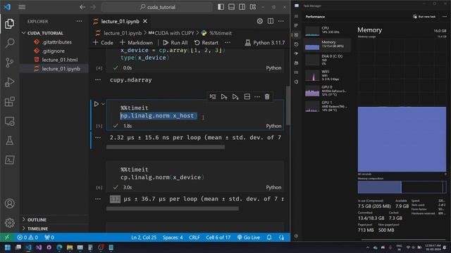Open editor title more actions menu

pyautogui.click(x=280, y=21)
